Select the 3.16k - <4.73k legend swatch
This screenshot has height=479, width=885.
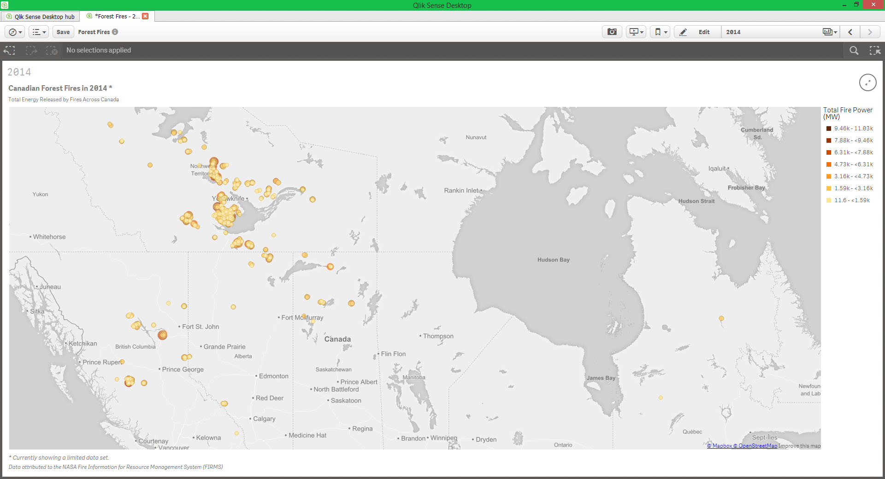click(829, 176)
